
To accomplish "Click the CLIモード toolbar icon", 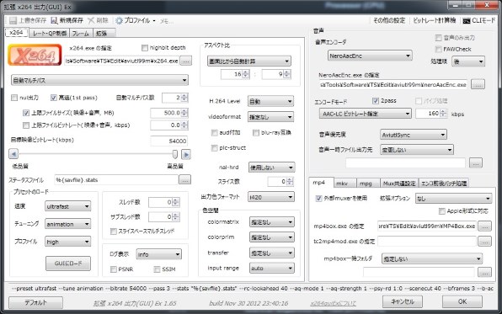I will tap(467, 21).
